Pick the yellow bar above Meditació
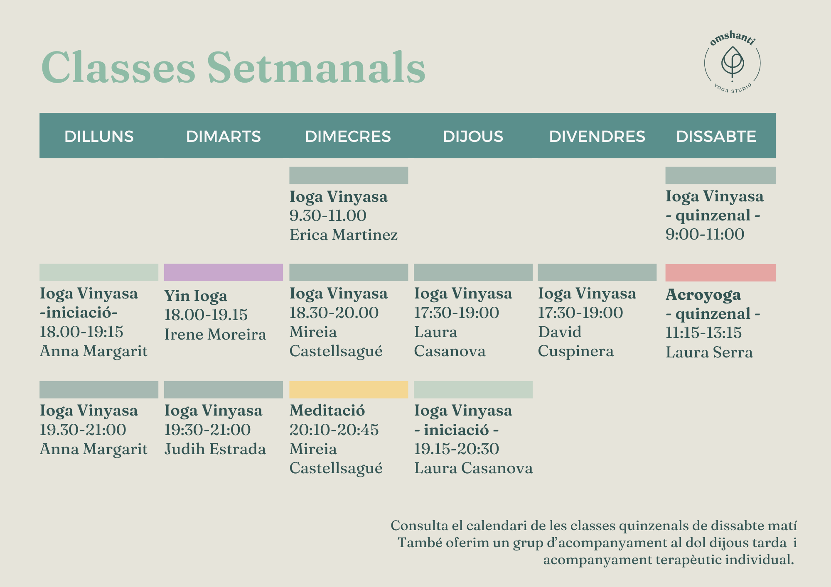This screenshot has height=587, width=831. click(x=348, y=390)
